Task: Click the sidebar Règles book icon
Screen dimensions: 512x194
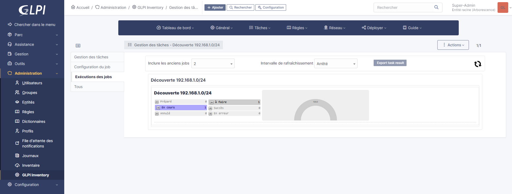Action: click(17, 112)
